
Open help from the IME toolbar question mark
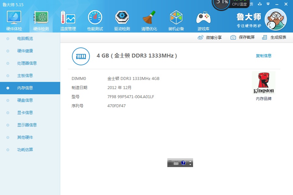tap(183, 163)
